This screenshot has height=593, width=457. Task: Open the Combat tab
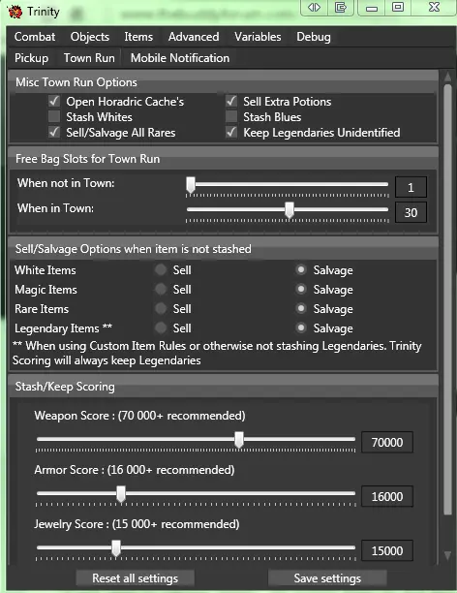point(35,37)
